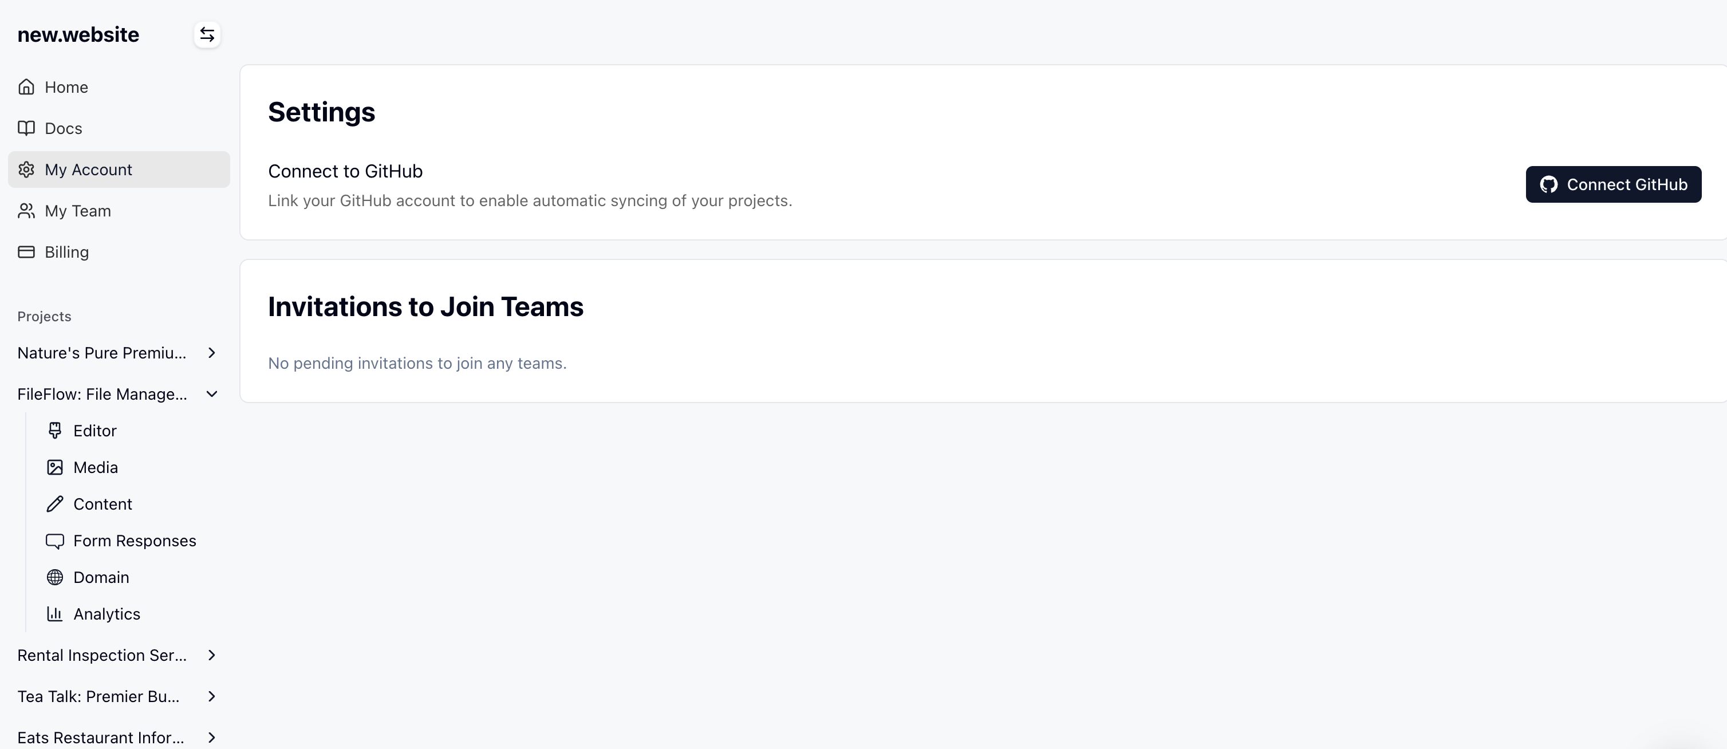Expand the Nature's Pure Premium project chevron
1727x749 pixels.
[212, 353]
